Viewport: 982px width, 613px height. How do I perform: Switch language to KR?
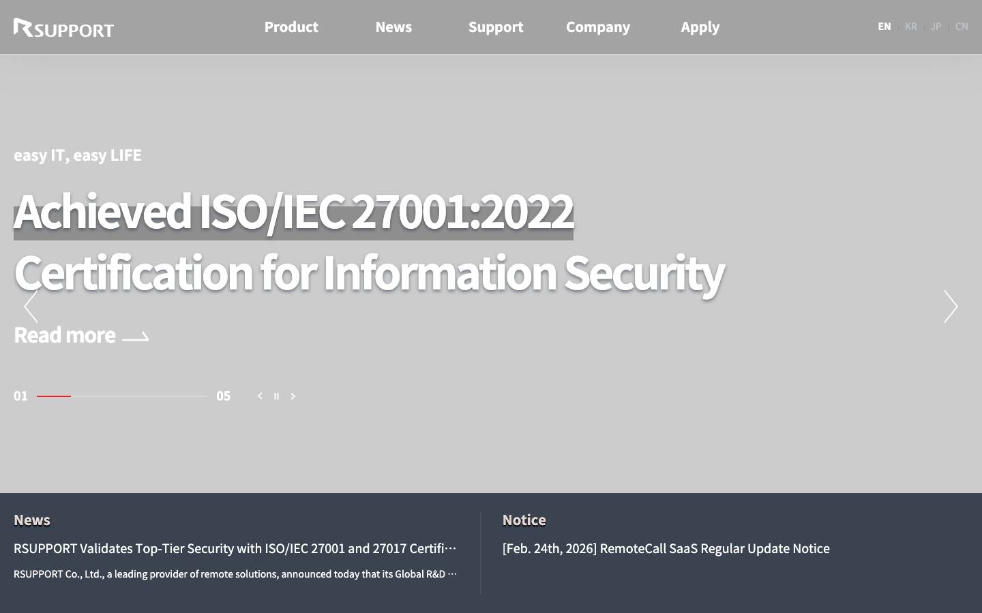coord(910,27)
